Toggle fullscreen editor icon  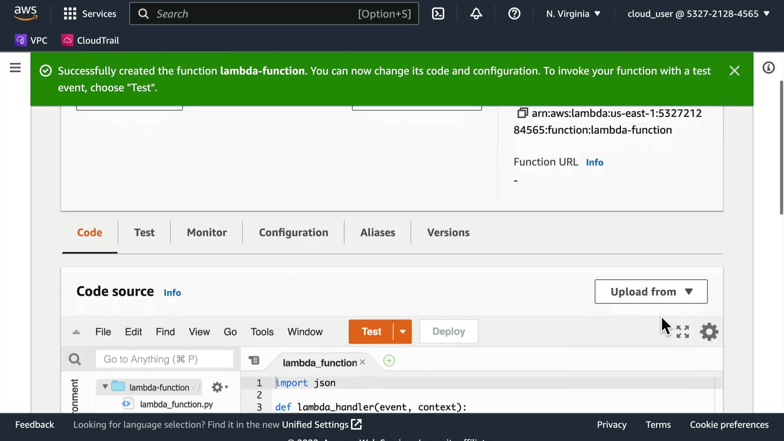pos(683,332)
